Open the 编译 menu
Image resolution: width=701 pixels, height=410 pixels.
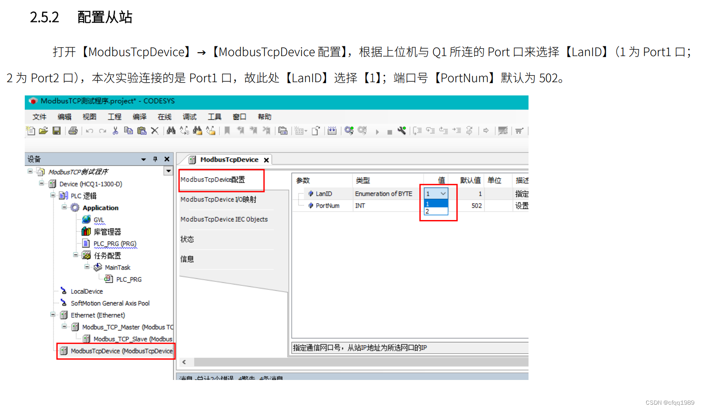[139, 117]
